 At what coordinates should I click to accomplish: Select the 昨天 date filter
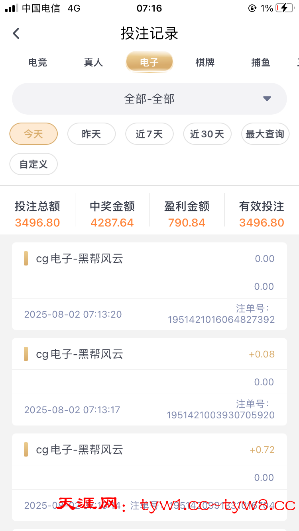pyautogui.click(x=91, y=134)
